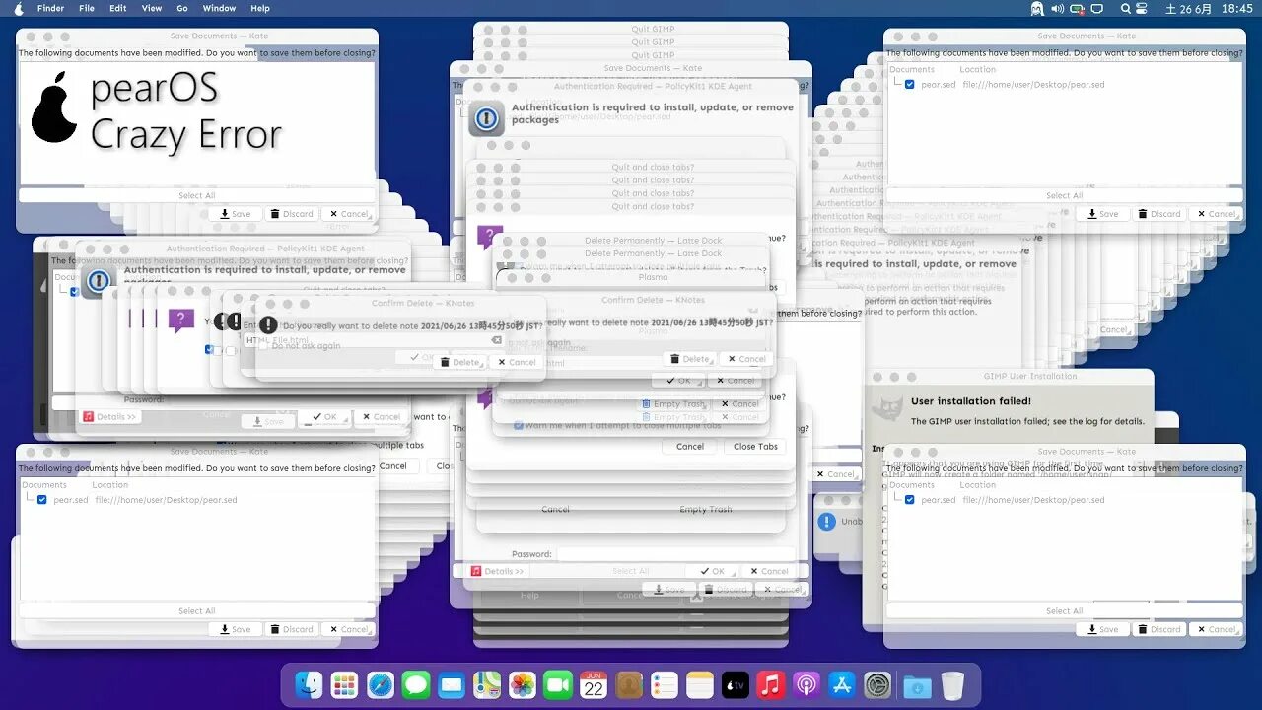The height and width of the screenshot is (710, 1262).
Task: Open the Edit menu
Action: 118,8
